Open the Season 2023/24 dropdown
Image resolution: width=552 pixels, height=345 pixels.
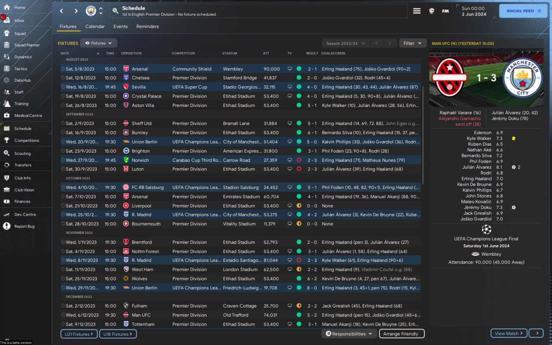(x=346, y=43)
